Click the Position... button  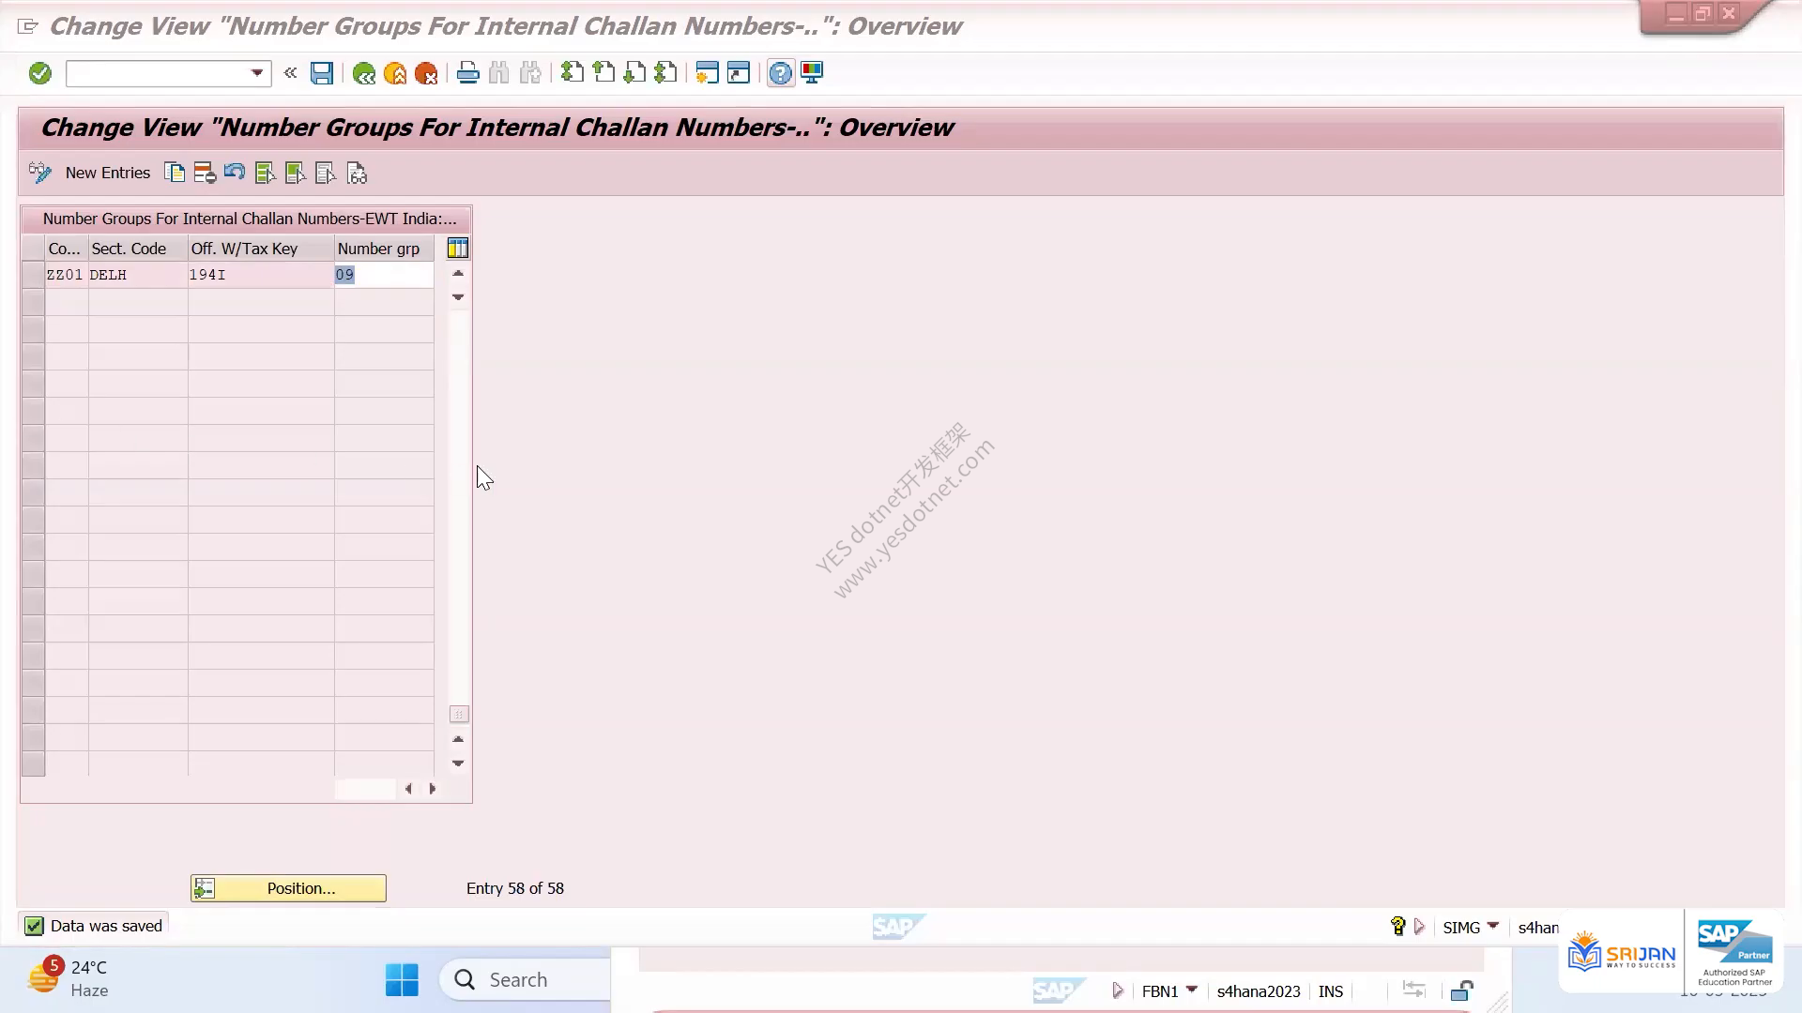coord(288,888)
